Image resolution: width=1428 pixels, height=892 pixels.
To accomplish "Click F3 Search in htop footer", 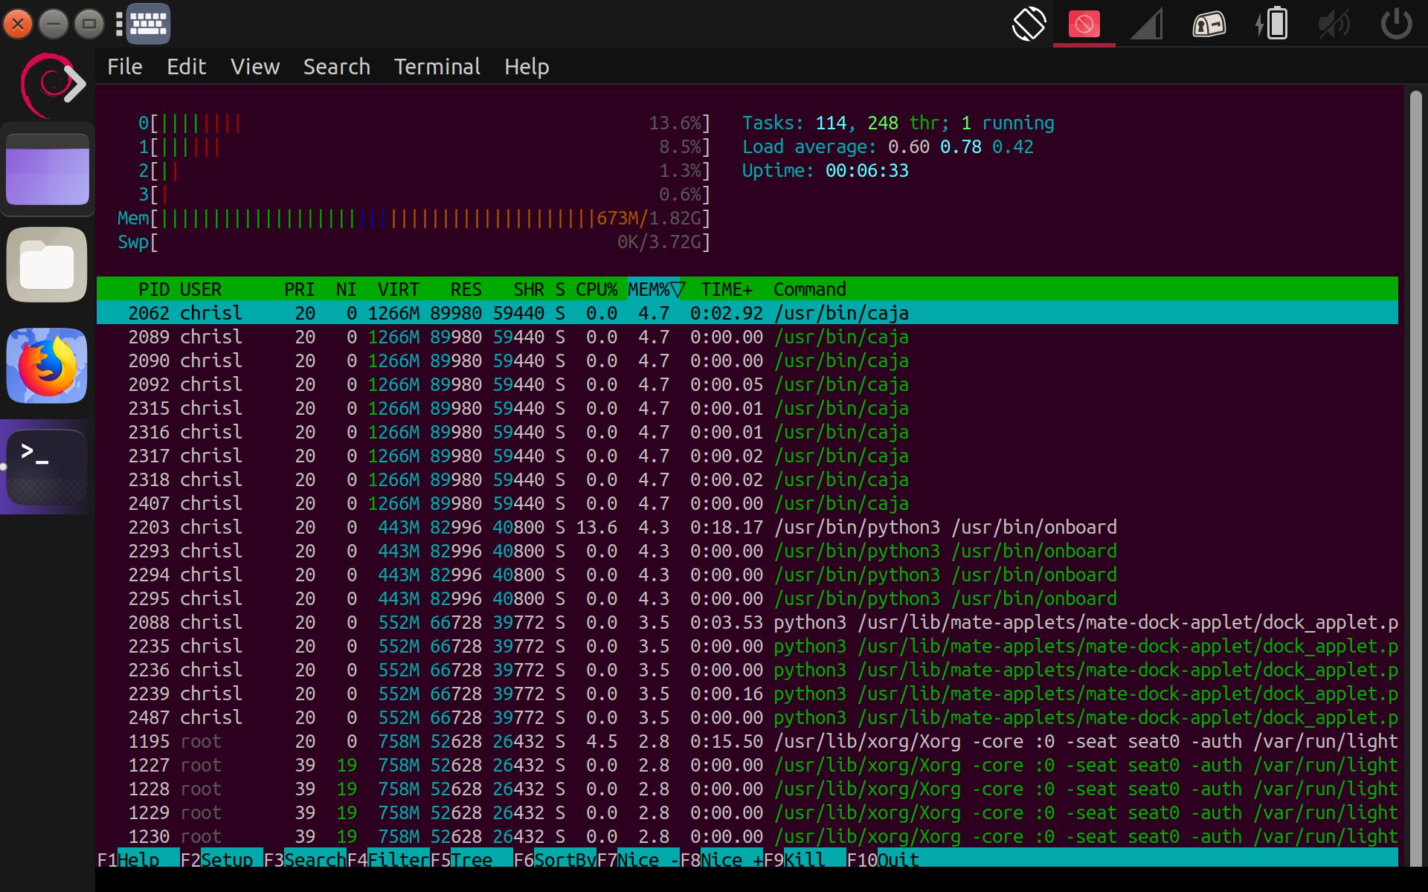I will (x=305, y=859).
